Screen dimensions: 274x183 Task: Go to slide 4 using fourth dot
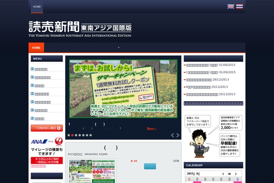point(79,135)
